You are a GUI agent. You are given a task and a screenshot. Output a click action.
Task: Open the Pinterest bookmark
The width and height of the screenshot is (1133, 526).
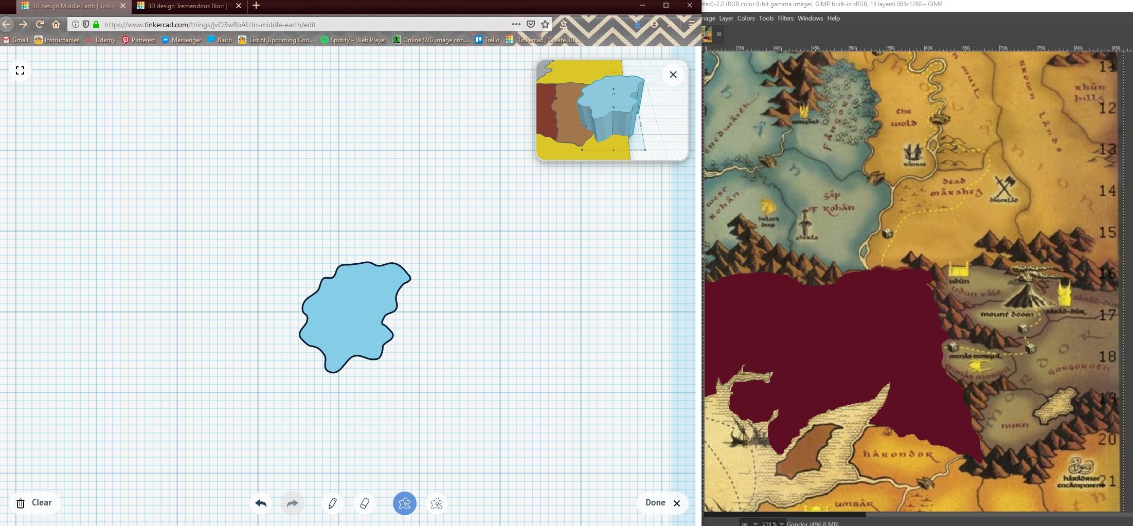point(138,40)
